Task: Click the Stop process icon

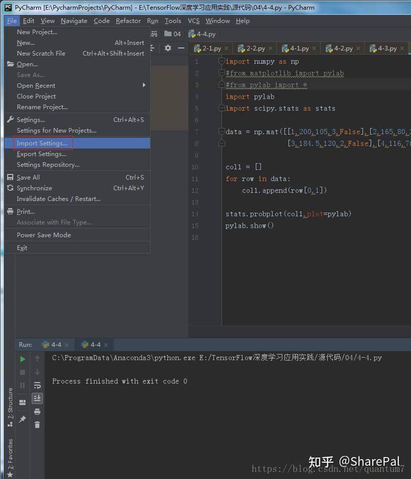Action: click(22, 372)
